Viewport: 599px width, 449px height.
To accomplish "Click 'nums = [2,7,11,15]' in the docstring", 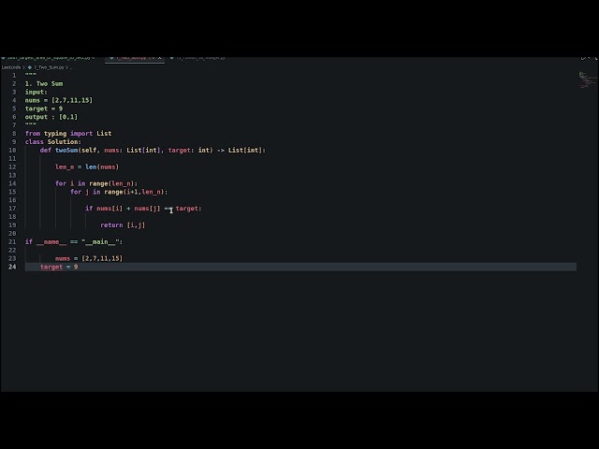I will [x=59, y=100].
